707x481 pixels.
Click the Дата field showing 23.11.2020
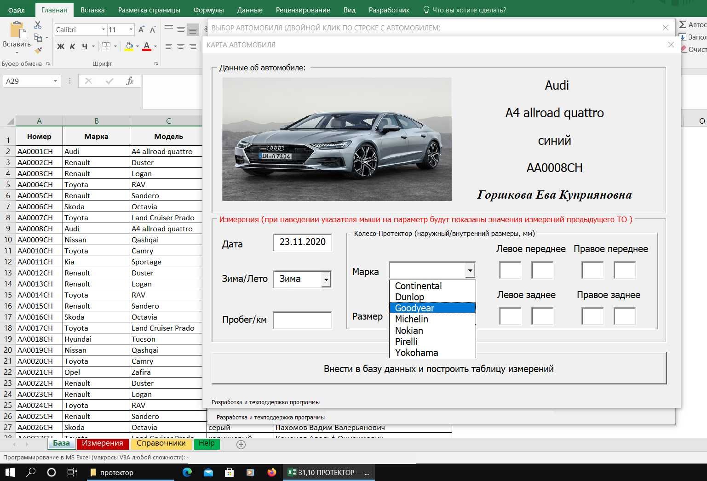click(302, 242)
